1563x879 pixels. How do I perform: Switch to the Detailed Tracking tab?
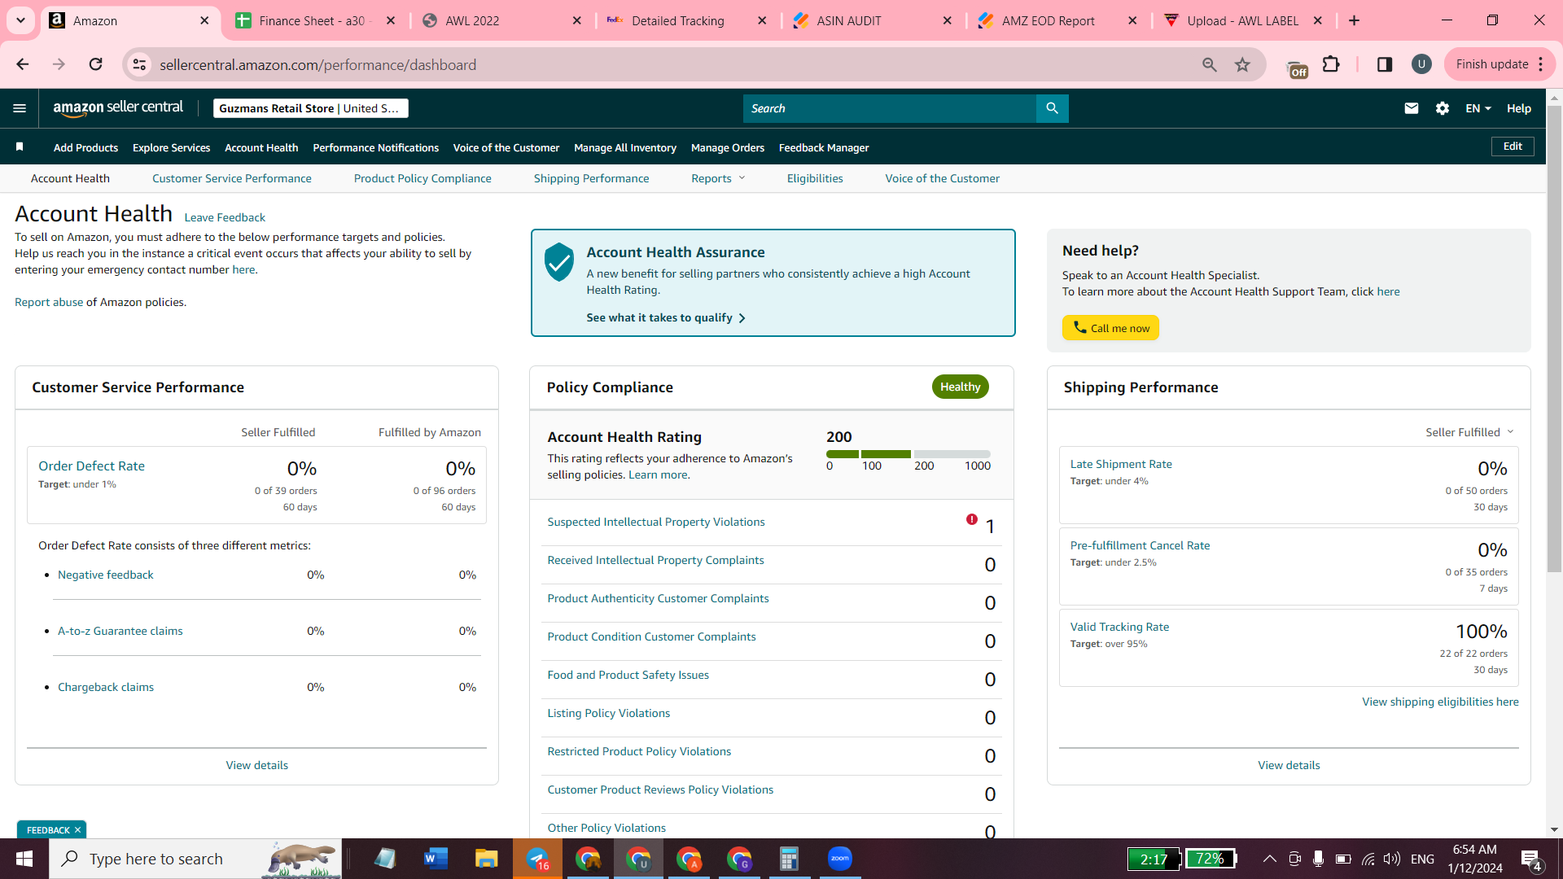[685, 20]
